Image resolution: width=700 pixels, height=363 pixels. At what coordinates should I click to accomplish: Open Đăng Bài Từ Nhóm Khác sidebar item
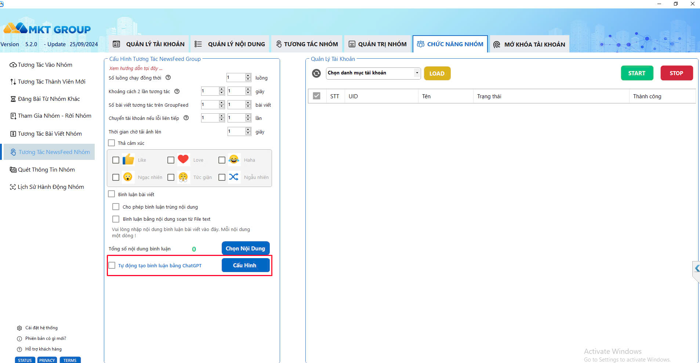[x=45, y=99]
